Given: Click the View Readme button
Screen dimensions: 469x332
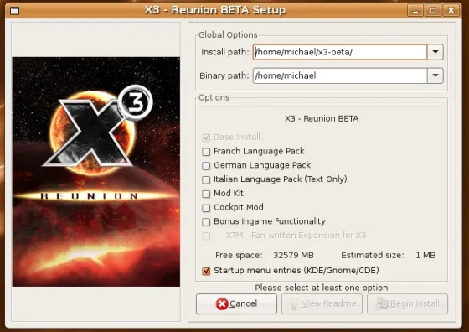Looking at the screenshot, I should pyautogui.click(x=322, y=303).
